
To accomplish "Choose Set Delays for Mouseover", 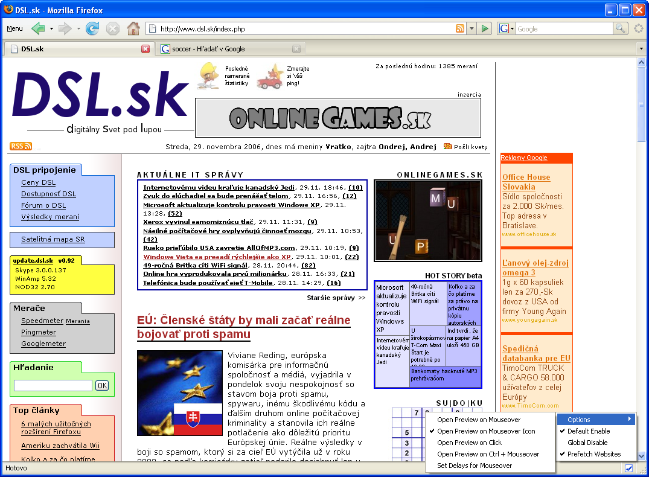I will (x=490, y=466).
